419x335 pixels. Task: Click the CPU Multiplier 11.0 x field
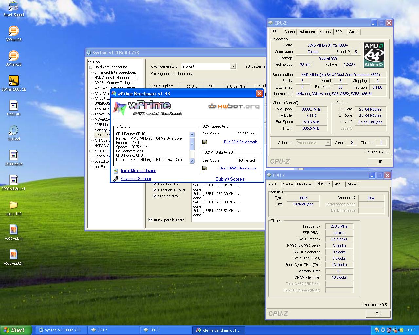click(192, 86)
